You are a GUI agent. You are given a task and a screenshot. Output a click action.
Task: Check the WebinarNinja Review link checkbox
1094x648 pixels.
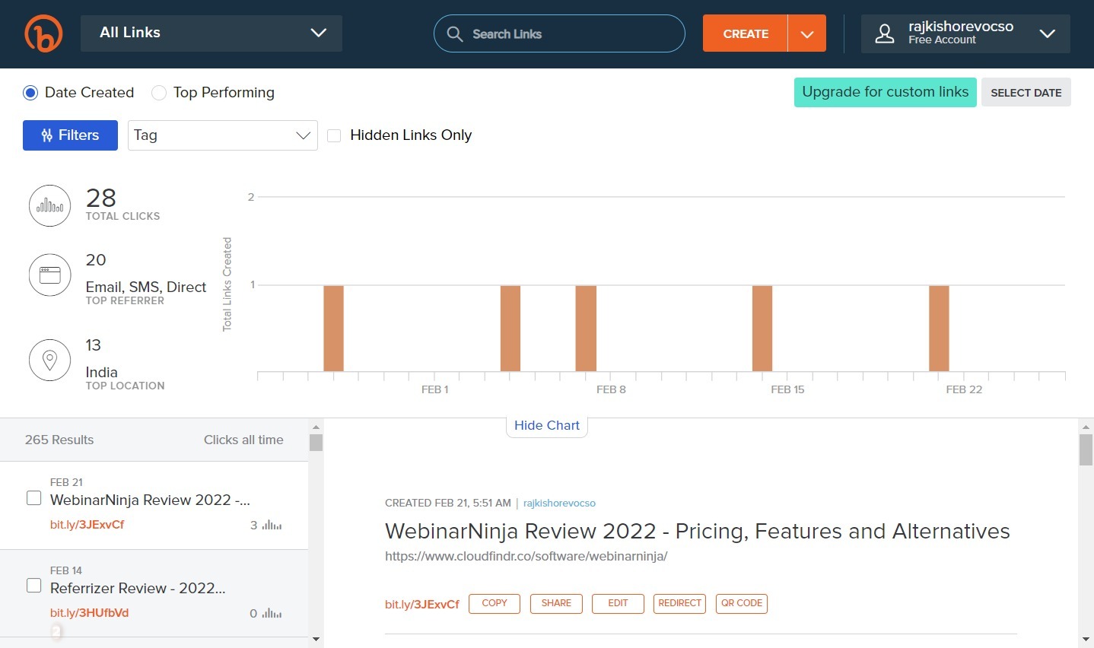(x=34, y=498)
